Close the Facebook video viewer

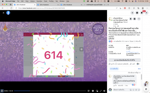(3, 13)
